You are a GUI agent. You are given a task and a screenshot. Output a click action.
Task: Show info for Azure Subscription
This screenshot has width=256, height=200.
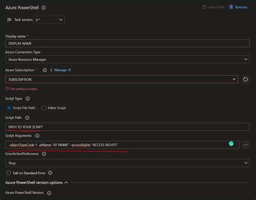45,70
